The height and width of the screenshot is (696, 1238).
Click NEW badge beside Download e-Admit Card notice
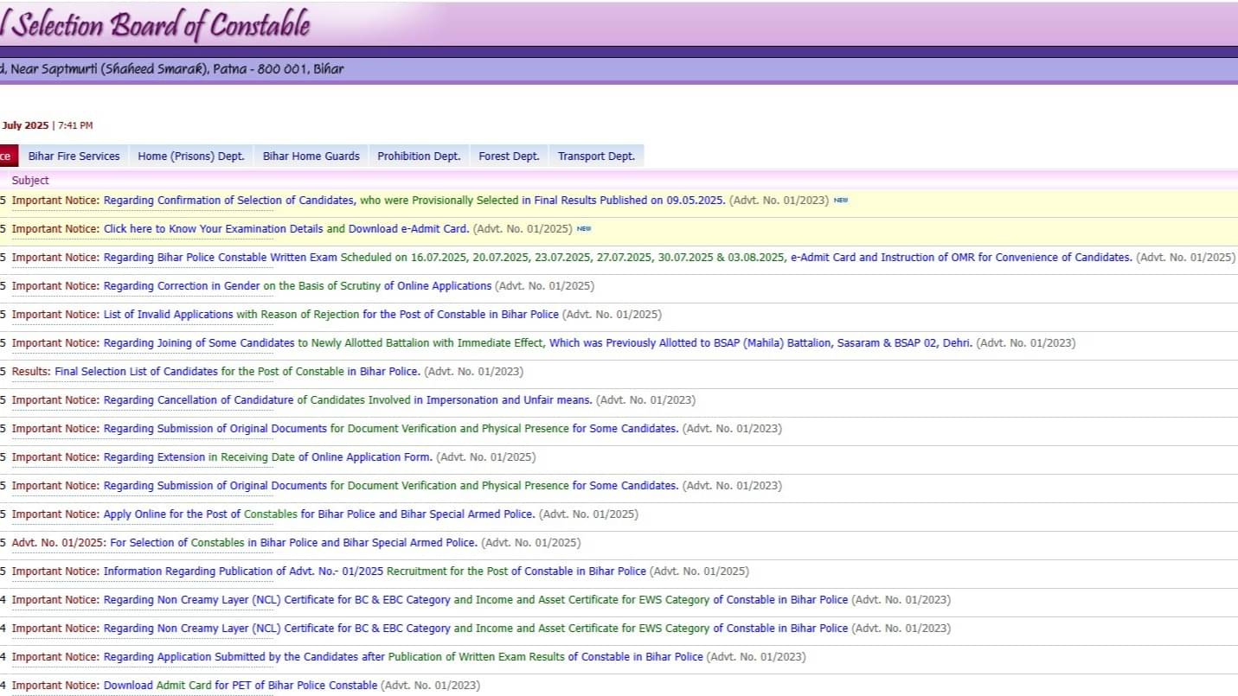click(x=584, y=229)
